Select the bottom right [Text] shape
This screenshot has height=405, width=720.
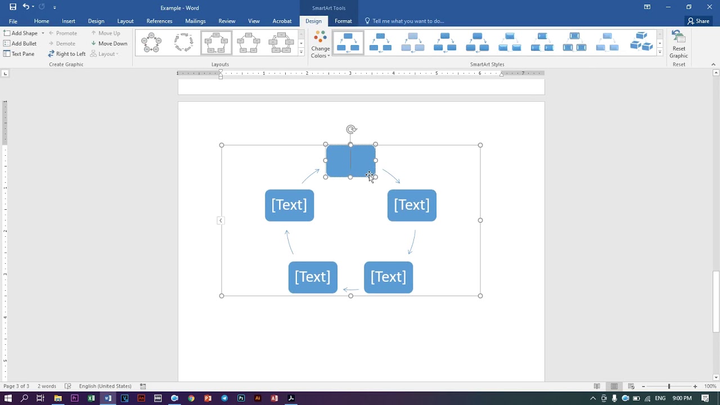tap(388, 277)
